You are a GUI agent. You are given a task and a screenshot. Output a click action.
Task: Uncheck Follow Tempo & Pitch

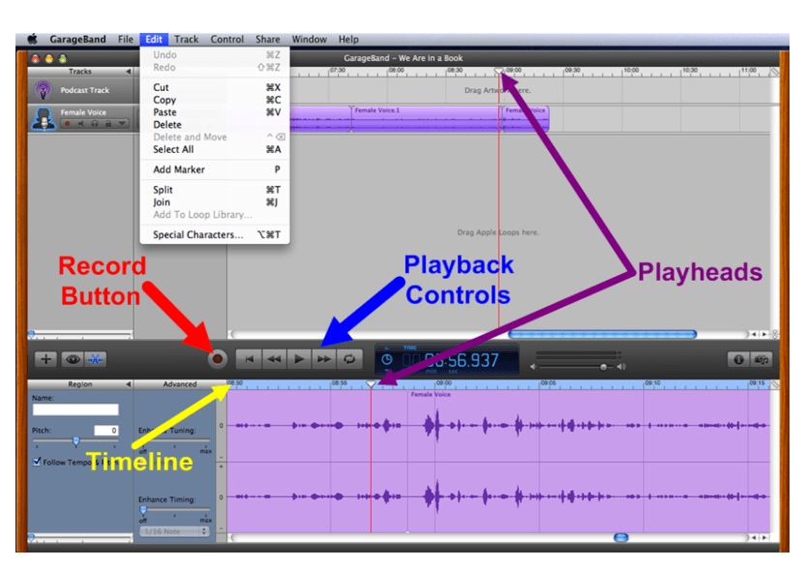tap(37, 461)
